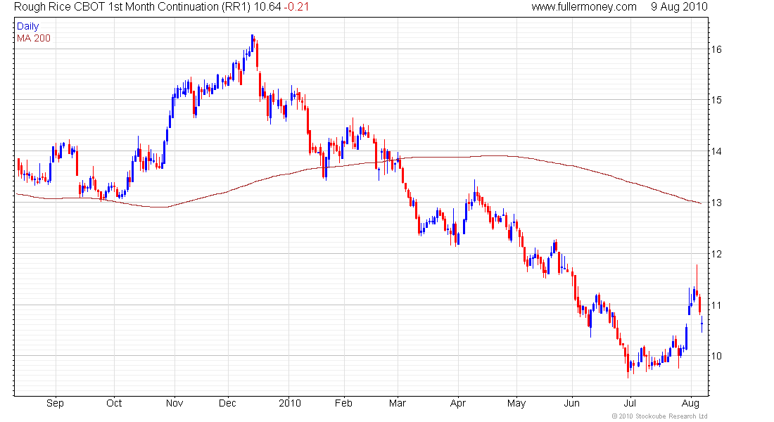774x422 pixels.
Task: Open the www.fullermoney.com link
Action: coord(584,7)
